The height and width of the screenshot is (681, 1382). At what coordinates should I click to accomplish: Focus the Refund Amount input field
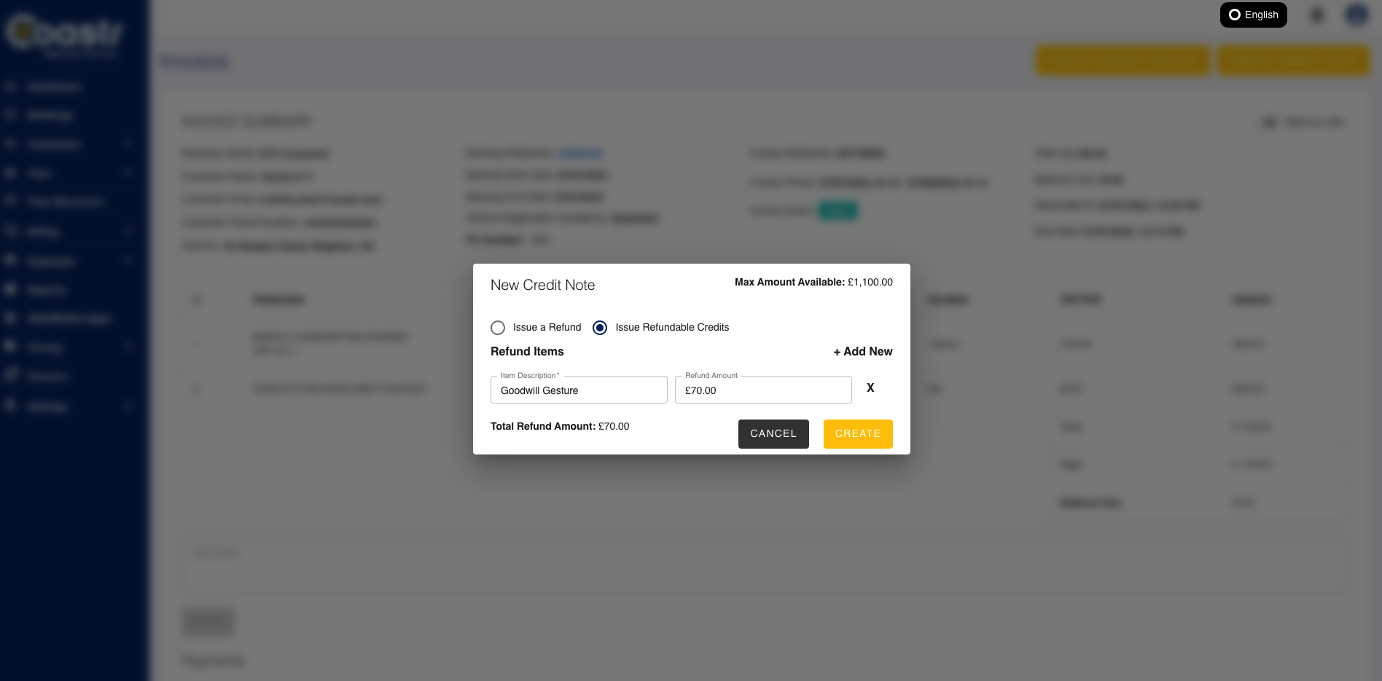[x=762, y=390]
